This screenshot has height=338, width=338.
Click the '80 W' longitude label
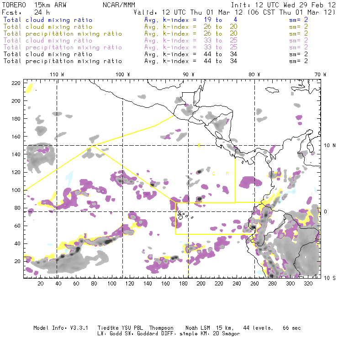(x=254, y=74)
